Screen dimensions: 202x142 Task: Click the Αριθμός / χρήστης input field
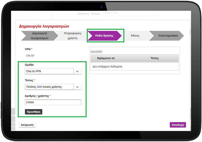(x=53, y=102)
